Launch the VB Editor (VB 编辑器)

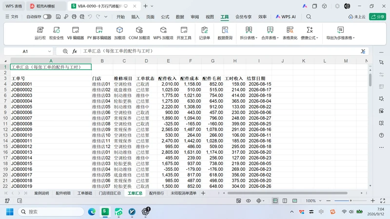click(x=76, y=33)
